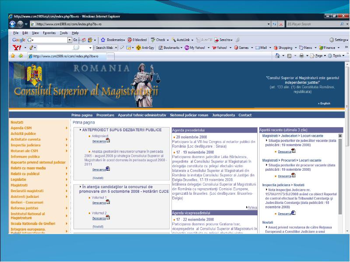Click the Finance button on Yahoo toolbar
Screen dimensions: 350x262
click(x=327, y=48)
